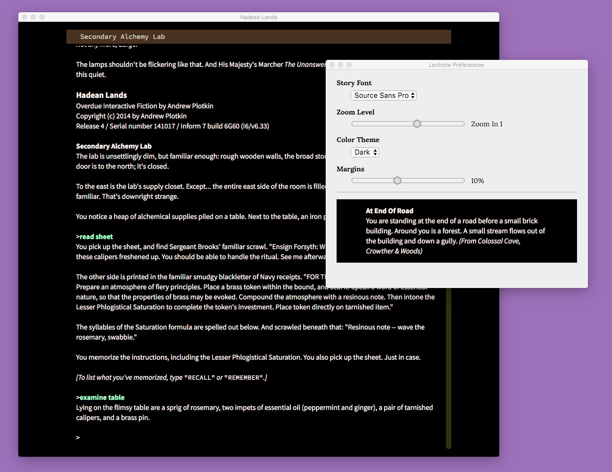Image resolution: width=612 pixels, height=472 pixels.
Task: Click the 'At End Of Road' preview pane
Action: click(x=456, y=231)
